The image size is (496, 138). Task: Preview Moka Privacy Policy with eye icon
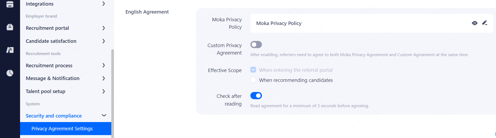(475, 23)
